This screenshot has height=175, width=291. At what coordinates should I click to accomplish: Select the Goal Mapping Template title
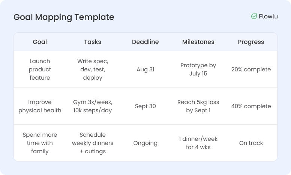click(64, 17)
